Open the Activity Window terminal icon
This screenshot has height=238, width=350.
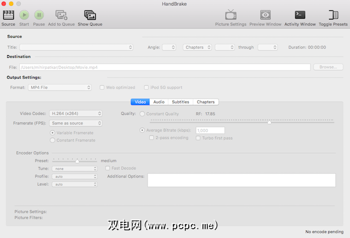click(x=300, y=15)
